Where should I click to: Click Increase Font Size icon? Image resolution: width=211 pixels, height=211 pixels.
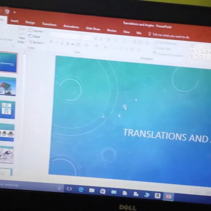tap(96, 38)
